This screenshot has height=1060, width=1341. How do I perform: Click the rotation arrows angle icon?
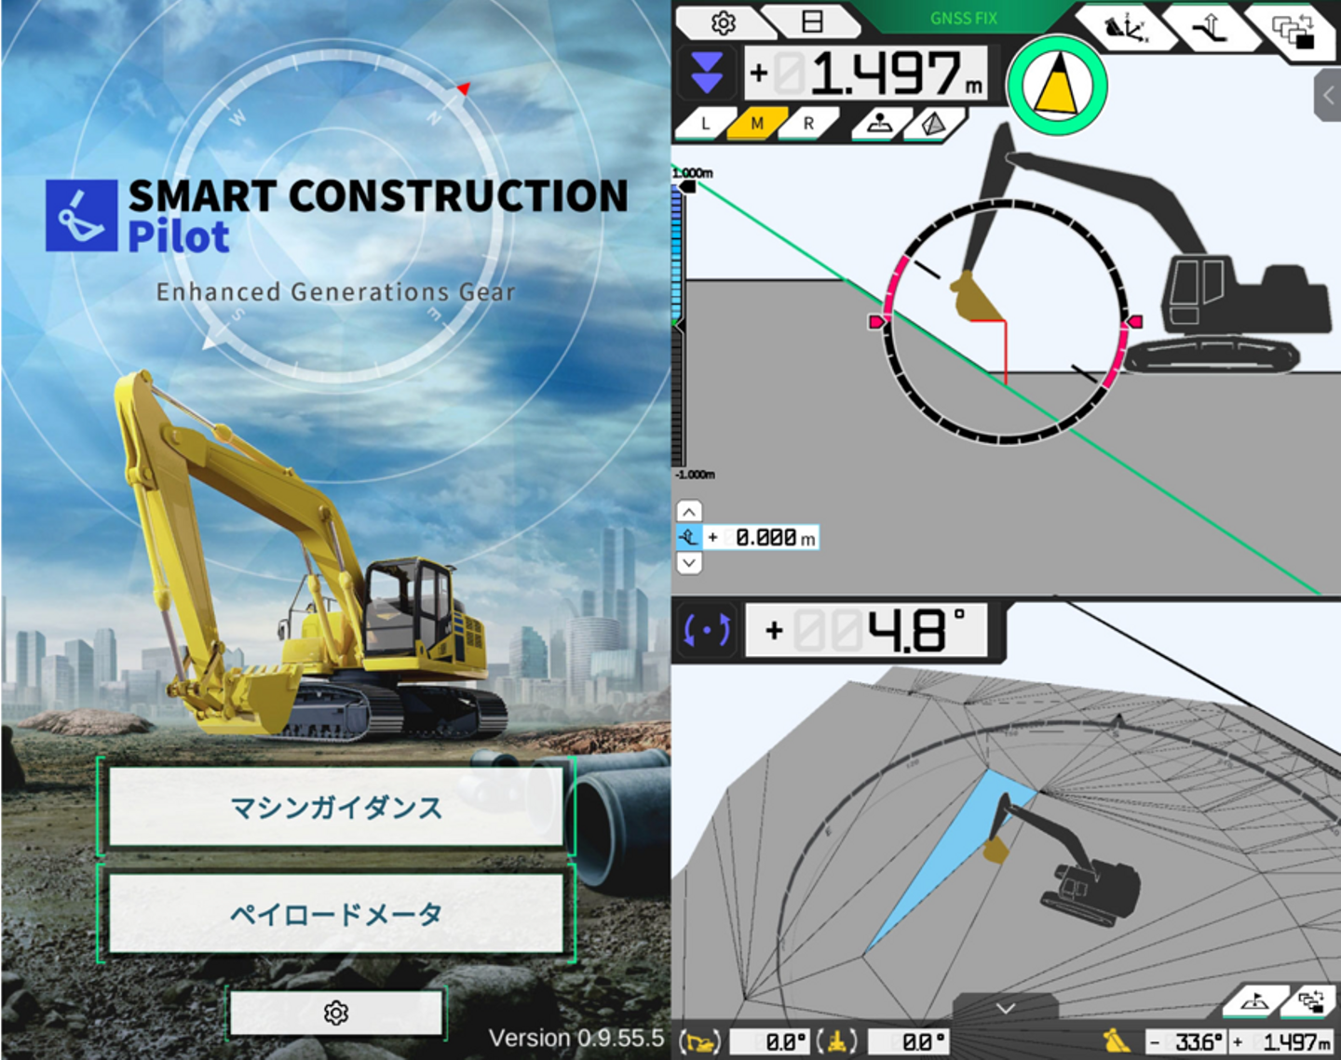(x=707, y=631)
